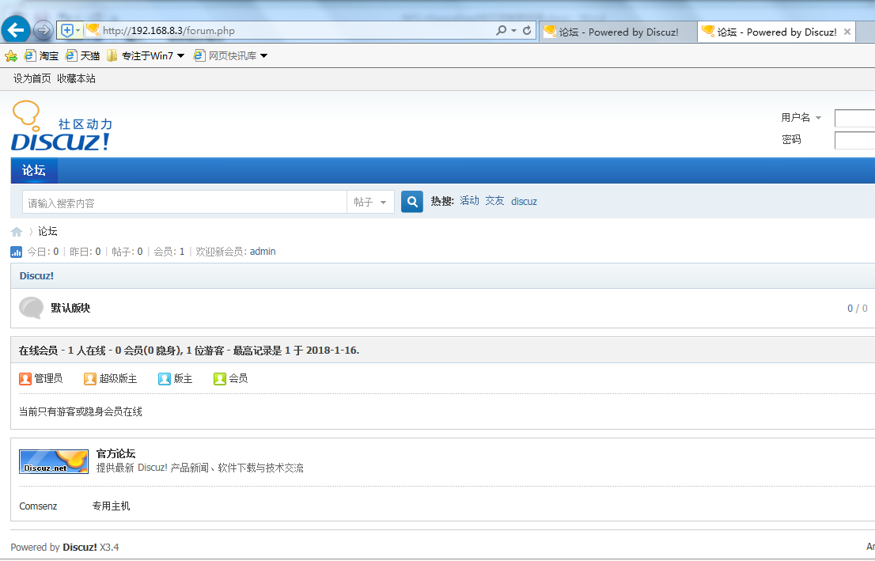Click the footer Discuz! link
Screen dimensions: 875x561
coord(80,547)
